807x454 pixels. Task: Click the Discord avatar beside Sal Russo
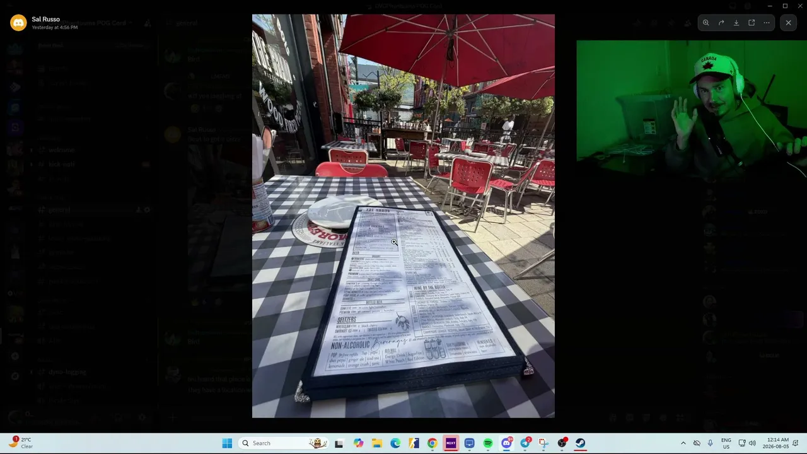18,23
